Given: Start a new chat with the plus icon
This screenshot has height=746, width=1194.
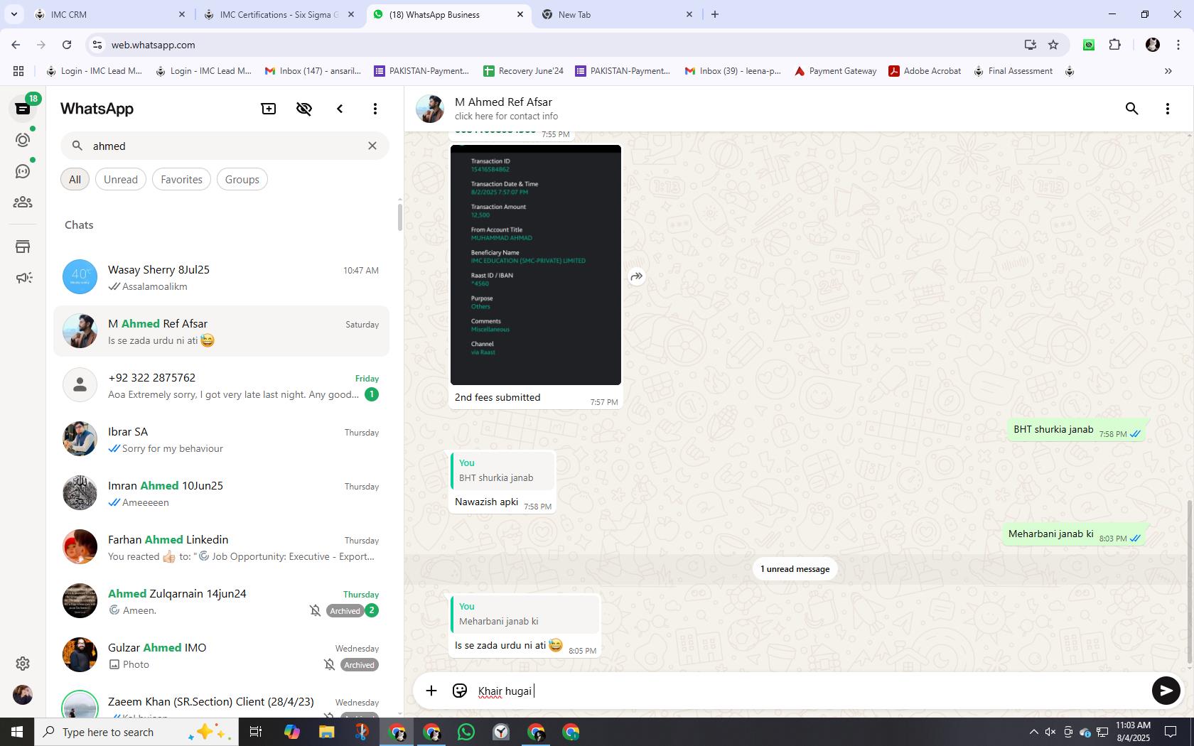Looking at the screenshot, I should (x=269, y=109).
